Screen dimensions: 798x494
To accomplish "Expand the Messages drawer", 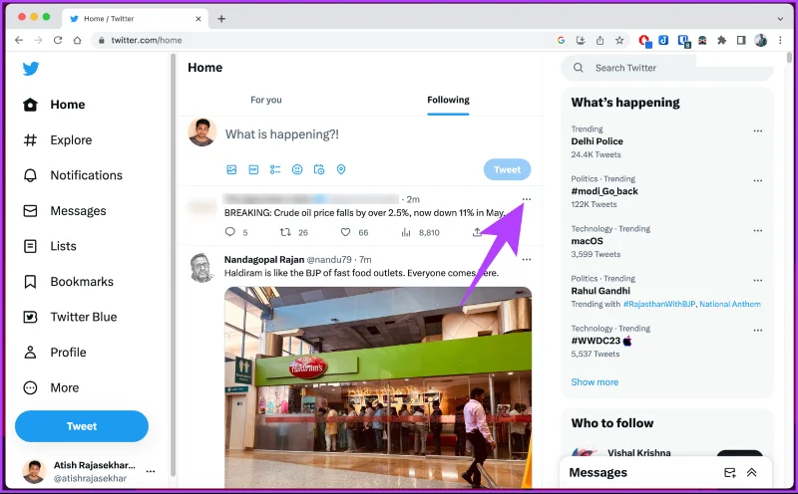I will tap(752, 473).
